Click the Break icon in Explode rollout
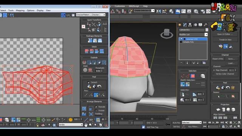 tap(84, 62)
